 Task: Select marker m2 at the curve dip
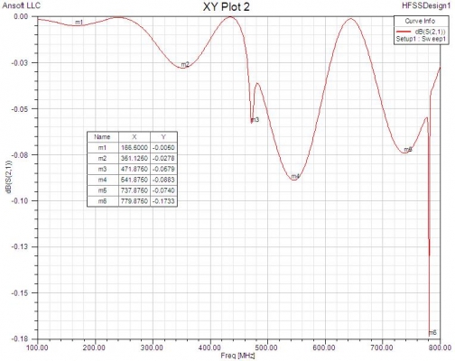[x=185, y=64]
